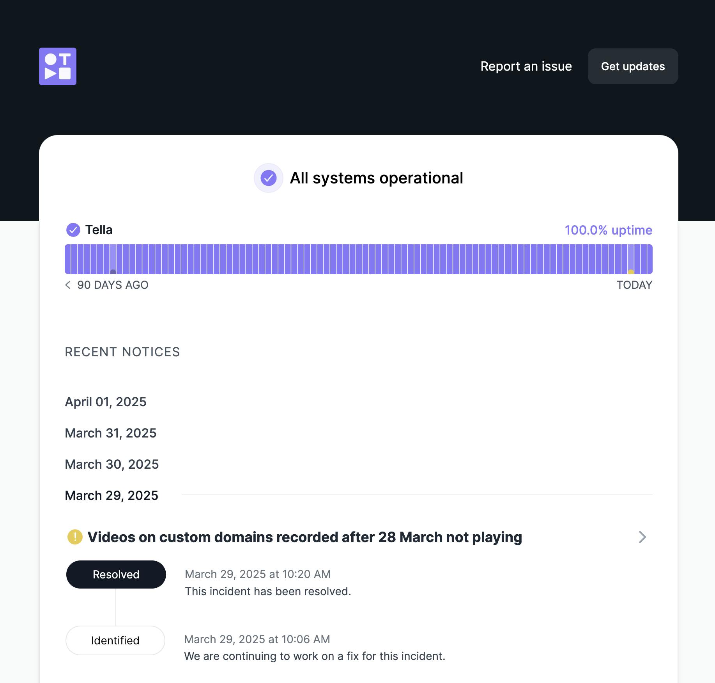Select the April 01, 2025 date entry

click(x=106, y=402)
